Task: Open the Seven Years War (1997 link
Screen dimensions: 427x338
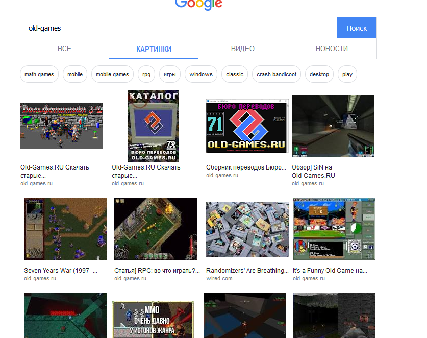Action: pyautogui.click(x=61, y=271)
